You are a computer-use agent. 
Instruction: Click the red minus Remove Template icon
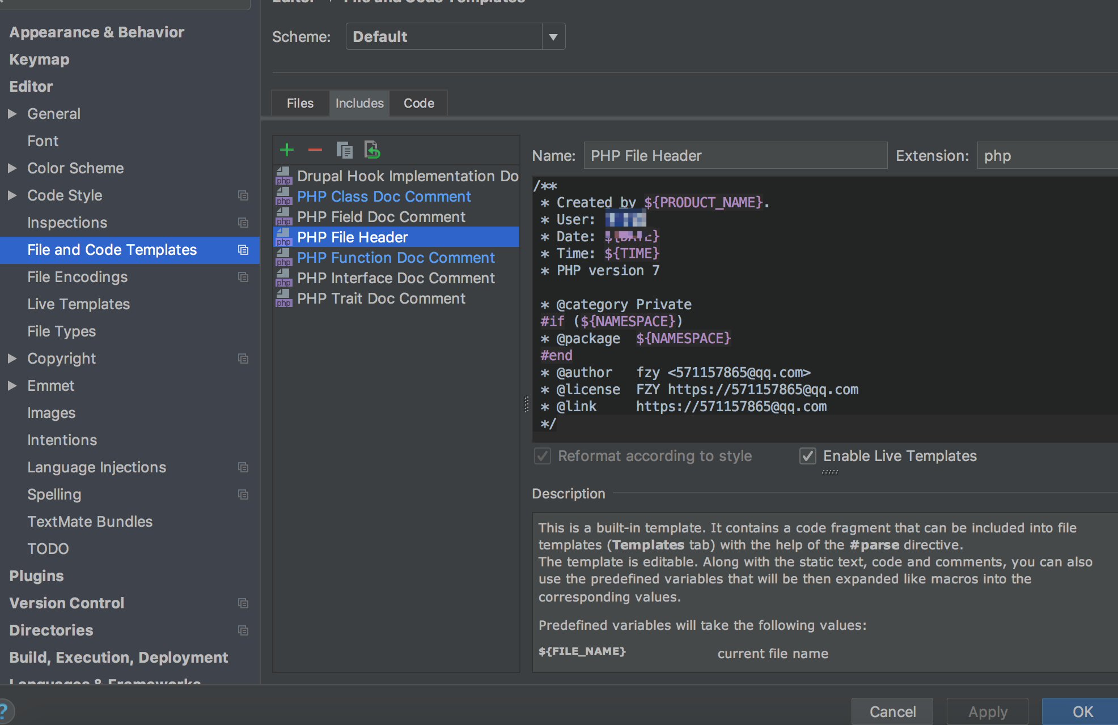tap(315, 150)
